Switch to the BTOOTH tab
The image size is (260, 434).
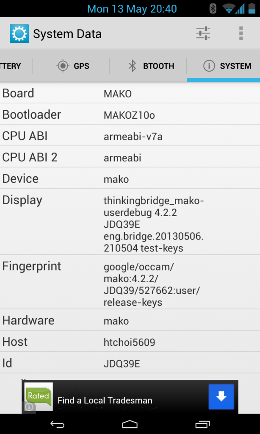point(150,66)
